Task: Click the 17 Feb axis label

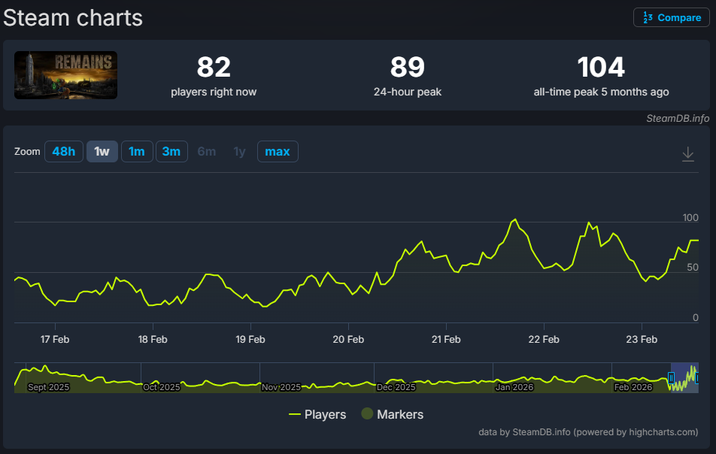Action: [55, 339]
